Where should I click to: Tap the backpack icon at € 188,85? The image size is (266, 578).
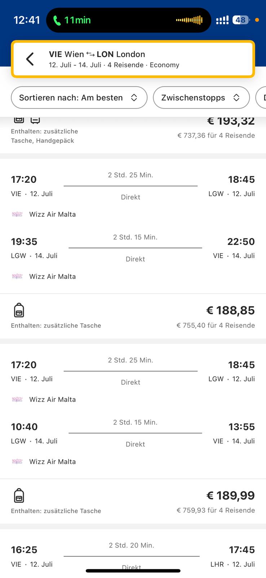click(x=19, y=310)
